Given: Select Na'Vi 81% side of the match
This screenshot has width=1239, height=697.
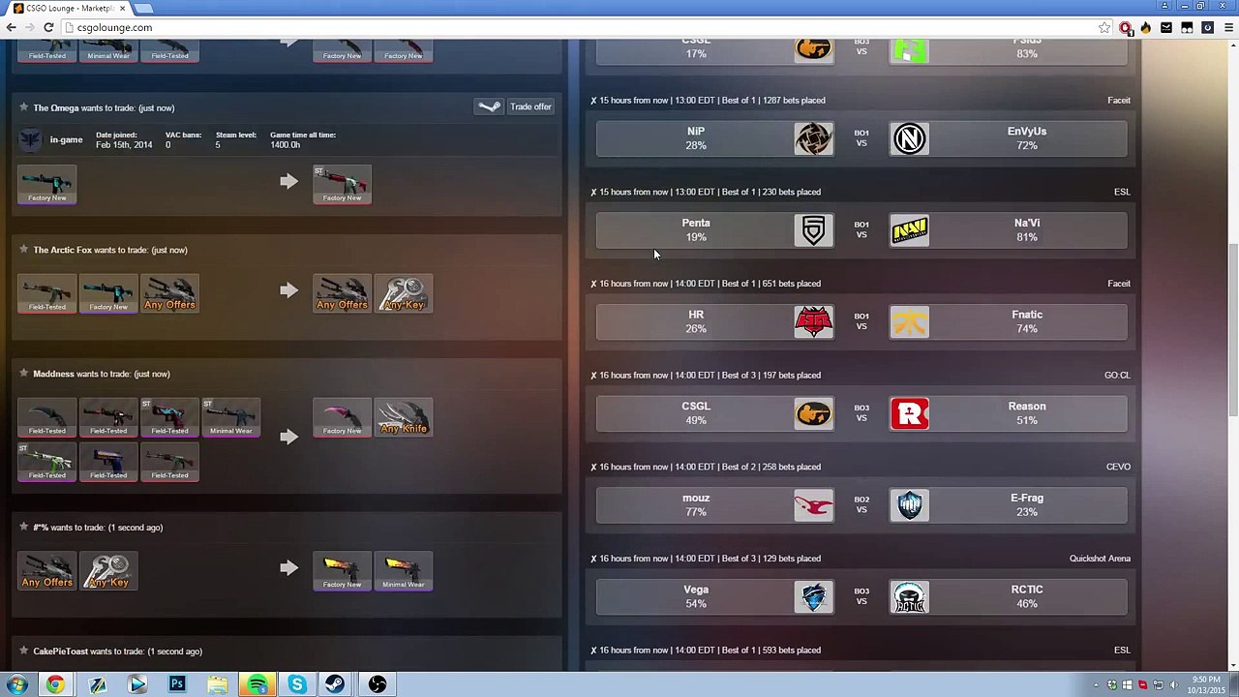Looking at the screenshot, I should pyautogui.click(x=1027, y=230).
